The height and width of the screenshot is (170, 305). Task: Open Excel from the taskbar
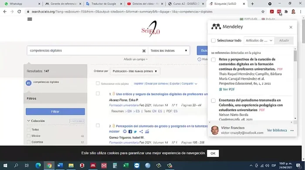click(125, 166)
